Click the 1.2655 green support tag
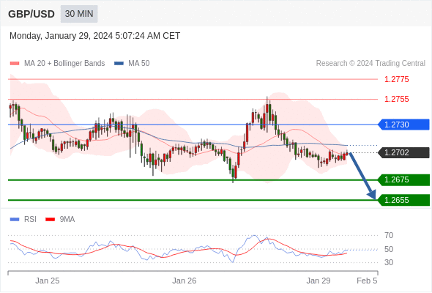The height and width of the screenshot is (293, 432). point(403,200)
